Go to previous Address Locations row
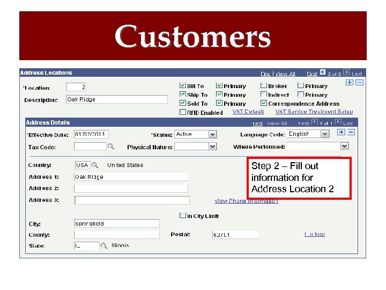This screenshot has width=386, height=290. point(323,73)
